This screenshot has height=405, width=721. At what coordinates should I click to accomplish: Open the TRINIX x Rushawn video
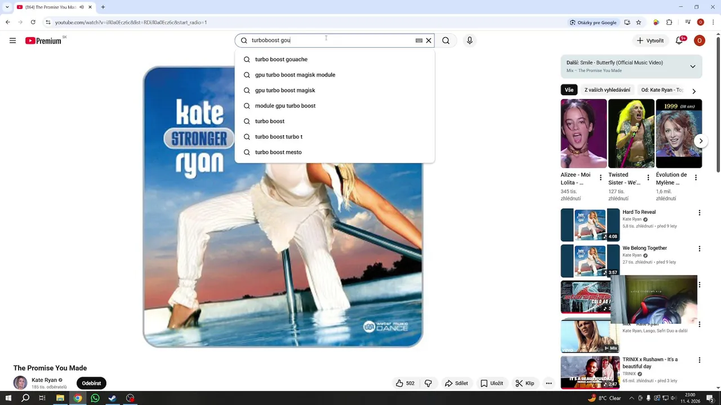click(x=590, y=372)
